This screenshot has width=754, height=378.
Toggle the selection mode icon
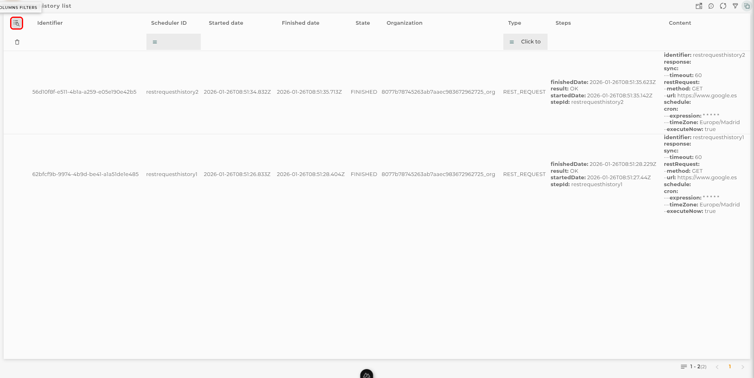pos(747,6)
